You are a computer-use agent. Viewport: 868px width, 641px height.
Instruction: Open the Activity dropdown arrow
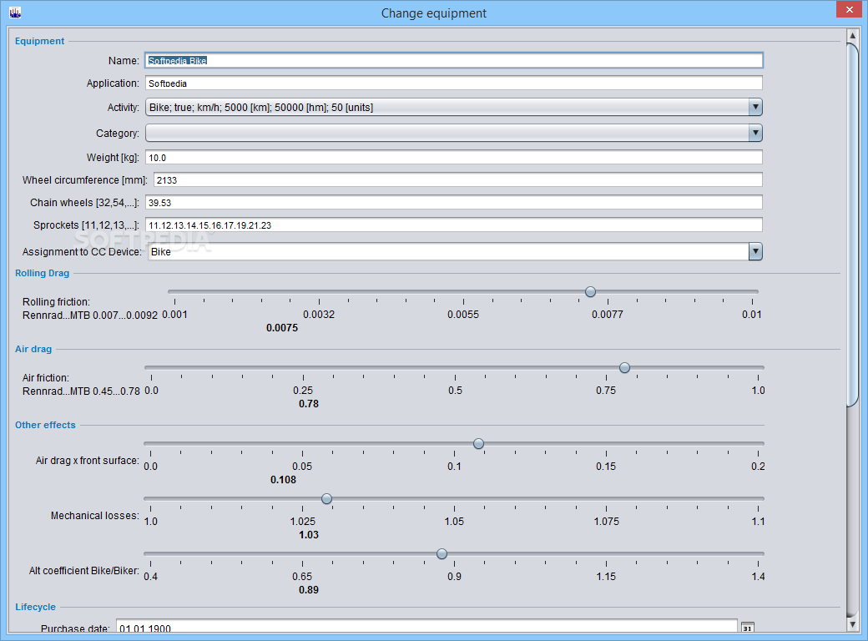pos(755,108)
